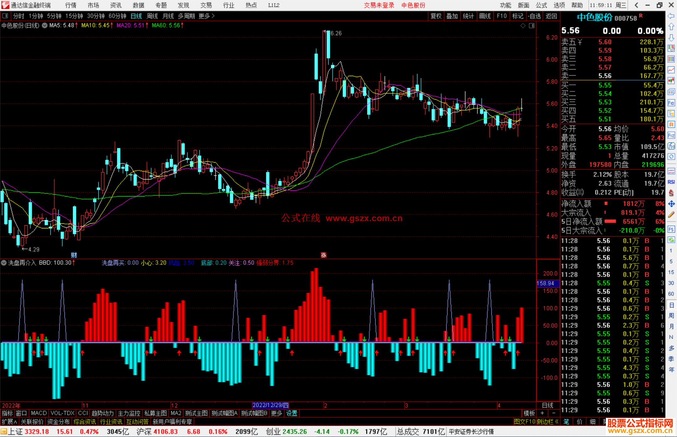Click the stacked windows sidebar icon
The width and height of the screenshot is (677, 437).
tap(671, 92)
